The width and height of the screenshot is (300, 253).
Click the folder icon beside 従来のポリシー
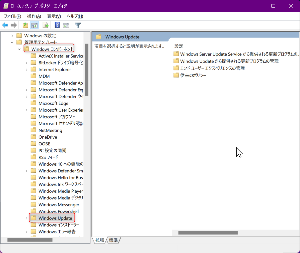[176, 75]
